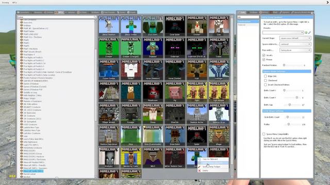
Task: Select the Lego NPC category
Action: tap(25, 136)
